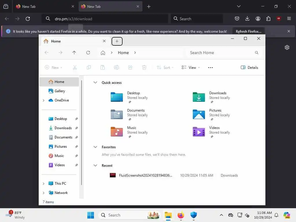Click the Firefox address bar with dro.pm
This screenshot has height=222, width=296.
pyautogui.click(x=105, y=19)
